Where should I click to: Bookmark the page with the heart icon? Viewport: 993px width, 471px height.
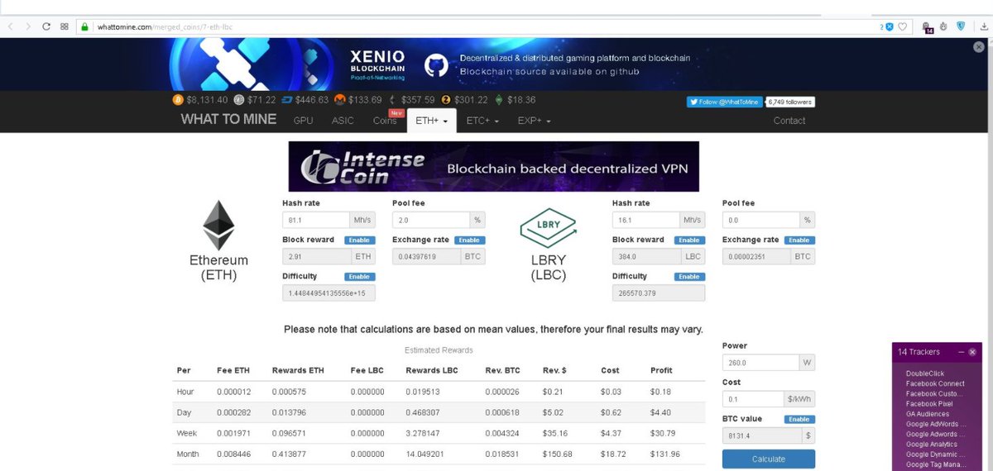point(903,26)
